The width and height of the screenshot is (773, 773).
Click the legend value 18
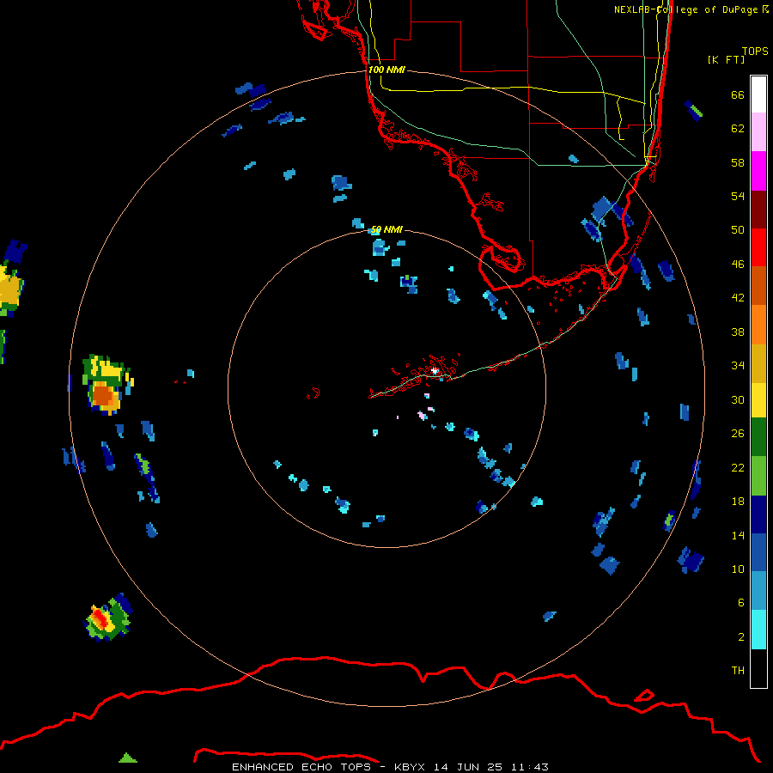(x=738, y=502)
